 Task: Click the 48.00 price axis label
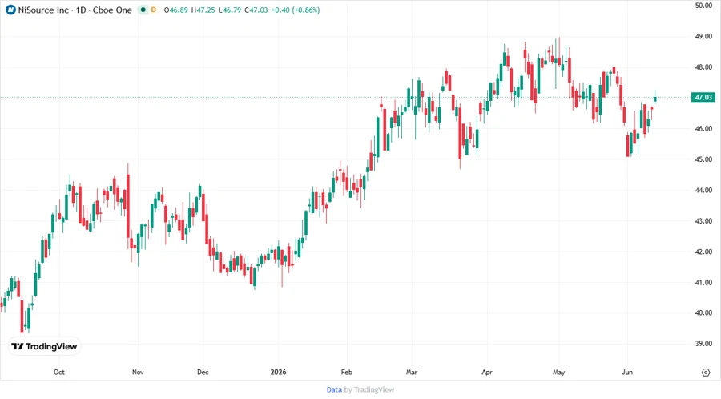pos(703,67)
